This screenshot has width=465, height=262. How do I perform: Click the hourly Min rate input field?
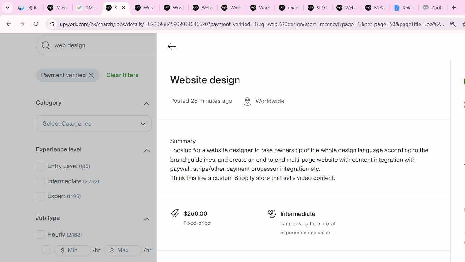(72, 250)
